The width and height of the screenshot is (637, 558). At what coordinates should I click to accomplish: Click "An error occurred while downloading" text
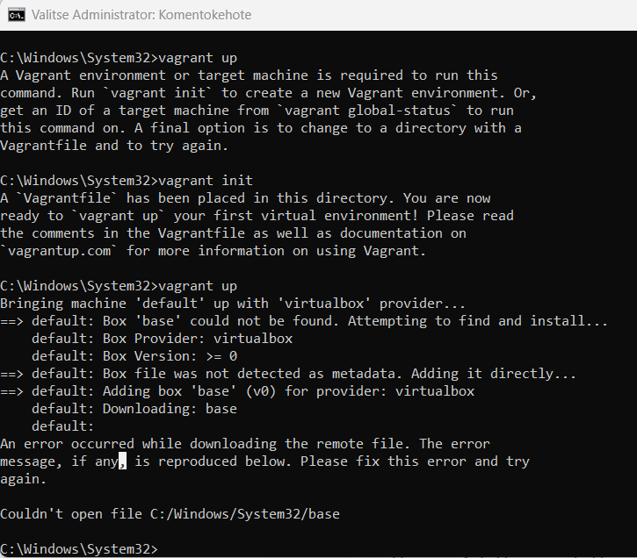244,444
